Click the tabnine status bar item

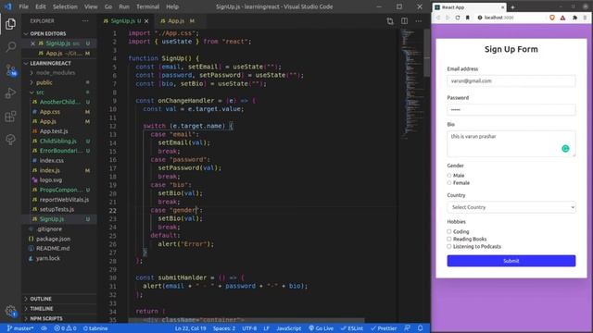tap(95, 328)
